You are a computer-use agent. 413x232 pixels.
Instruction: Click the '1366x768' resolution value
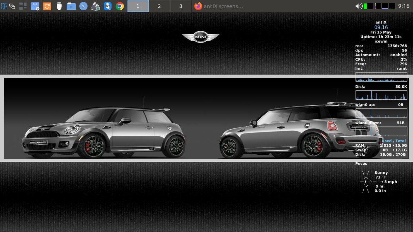point(397,46)
